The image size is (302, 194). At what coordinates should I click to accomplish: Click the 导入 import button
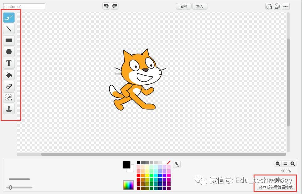[200, 6]
